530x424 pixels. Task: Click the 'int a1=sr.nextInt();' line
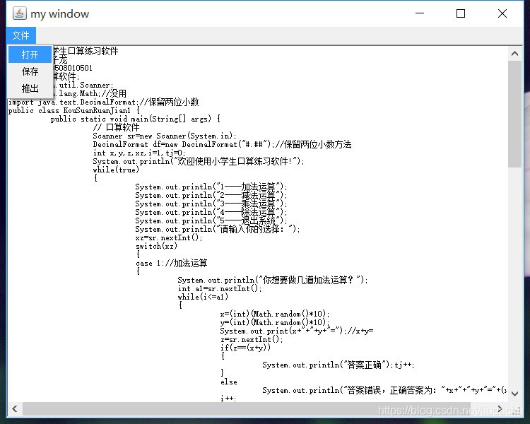point(220,289)
